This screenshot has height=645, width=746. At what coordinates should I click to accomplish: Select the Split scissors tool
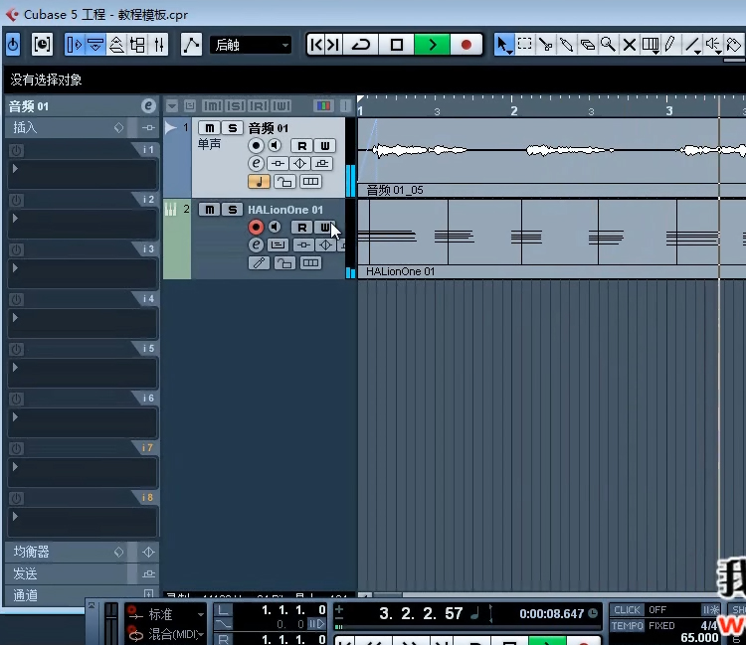pyautogui.click(x=545, y=45)
